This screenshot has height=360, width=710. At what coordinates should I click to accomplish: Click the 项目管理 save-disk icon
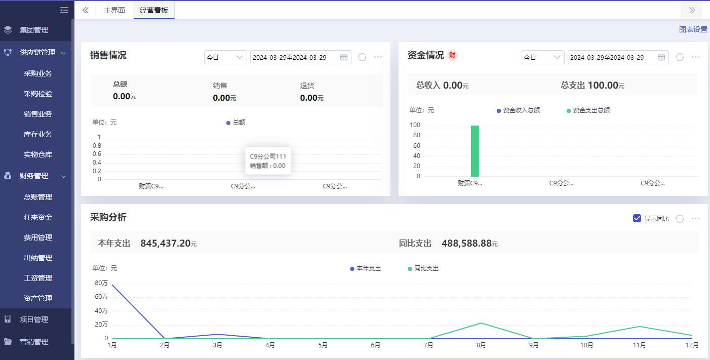[x=8, y=319]
